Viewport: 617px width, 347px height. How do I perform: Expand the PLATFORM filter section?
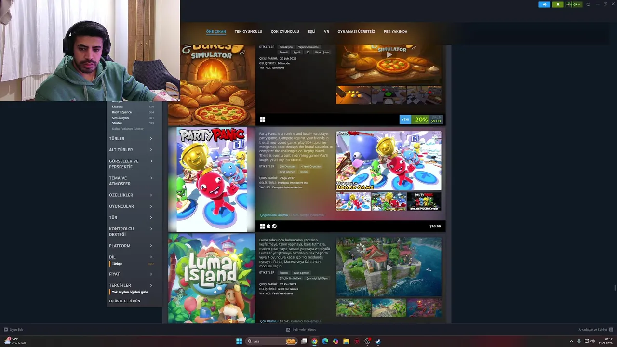131,246
